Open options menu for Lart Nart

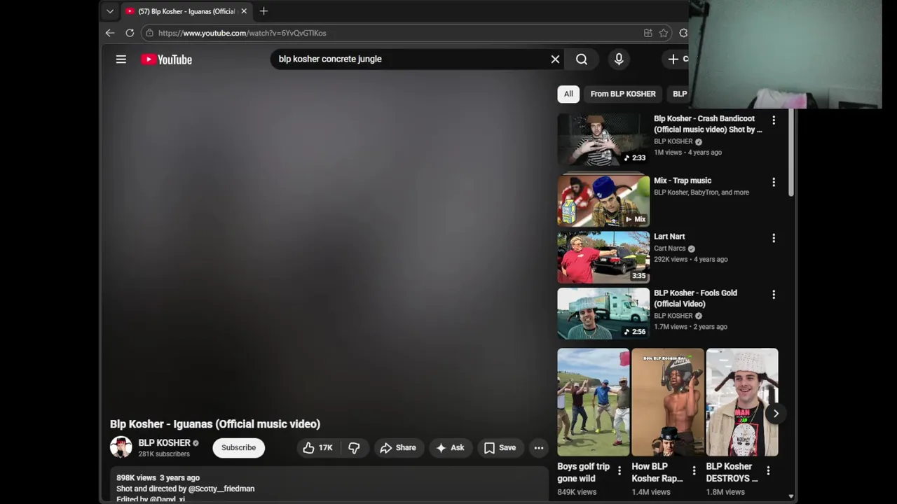click(774, 238)
